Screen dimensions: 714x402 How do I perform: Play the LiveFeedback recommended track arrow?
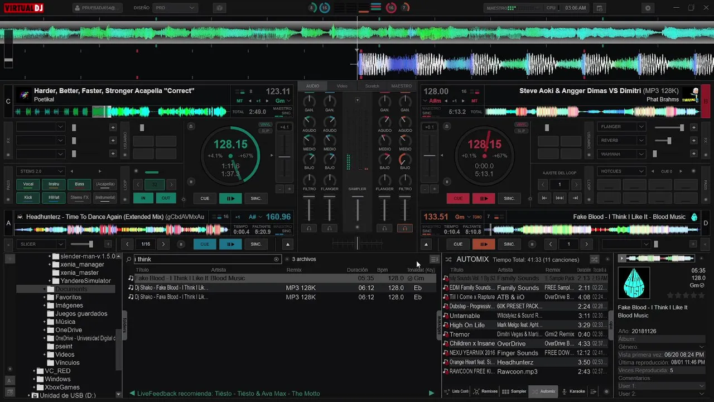coord(431,393)
